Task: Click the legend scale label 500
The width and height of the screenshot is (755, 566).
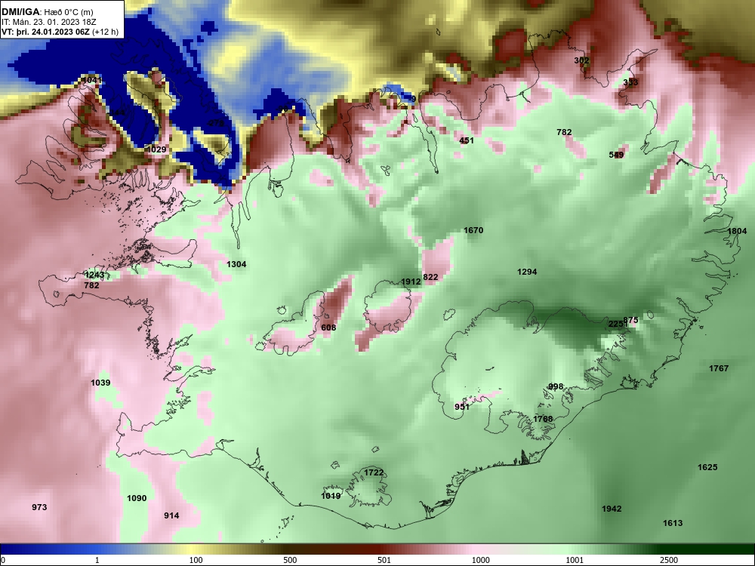Action: tap(291, 560)
